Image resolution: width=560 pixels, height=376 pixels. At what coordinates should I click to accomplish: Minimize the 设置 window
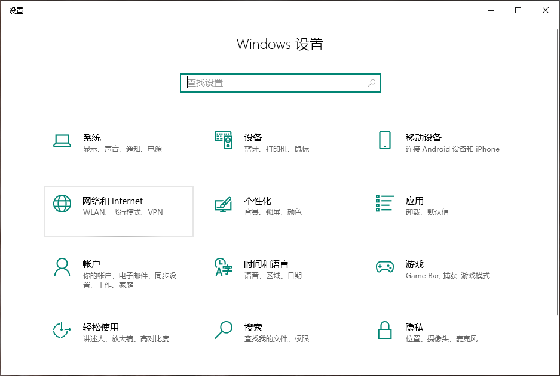click(x=491, y=10)
